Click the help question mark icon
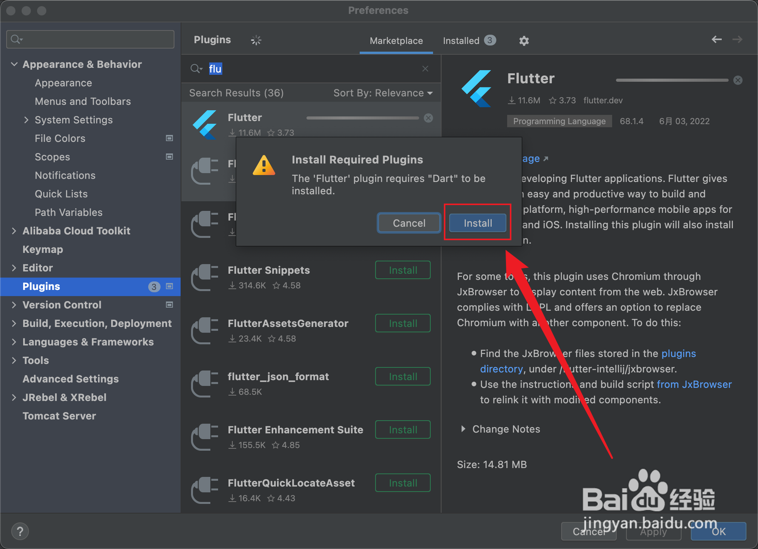The image size is (758, 549). (20, 531)
